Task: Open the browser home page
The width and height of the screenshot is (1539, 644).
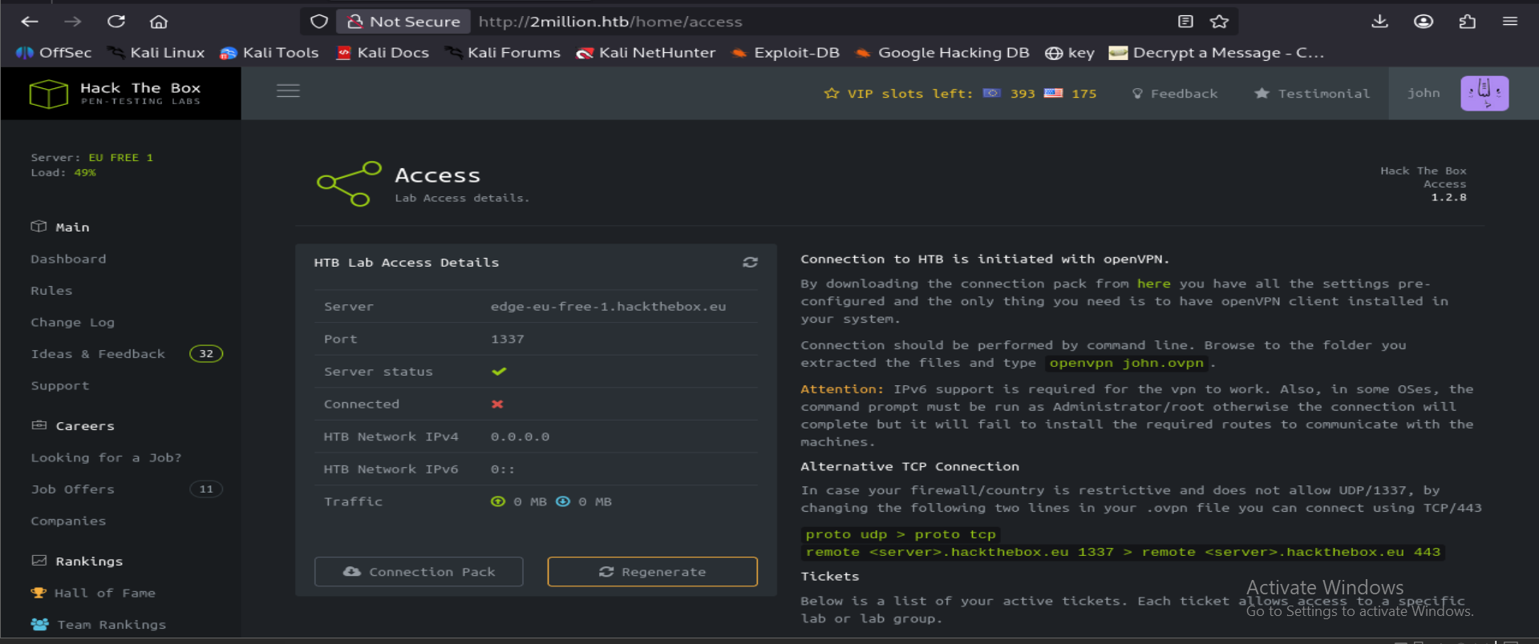Action: [159, 22]
